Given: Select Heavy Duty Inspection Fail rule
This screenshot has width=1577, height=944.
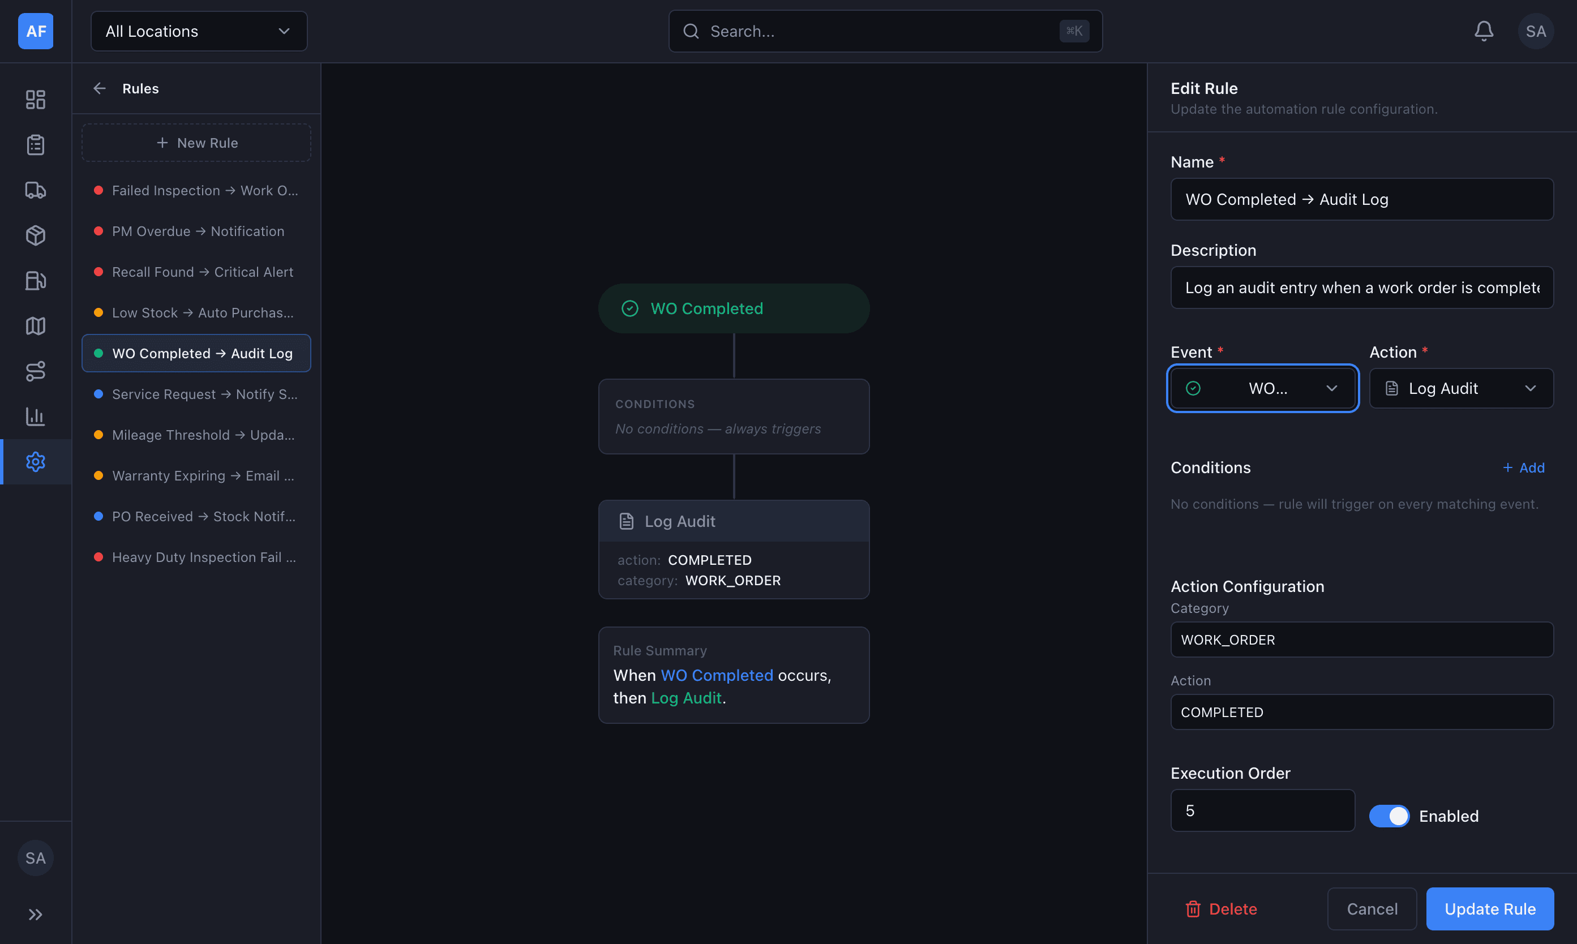Looking at the screenshot, I should 196,556.
